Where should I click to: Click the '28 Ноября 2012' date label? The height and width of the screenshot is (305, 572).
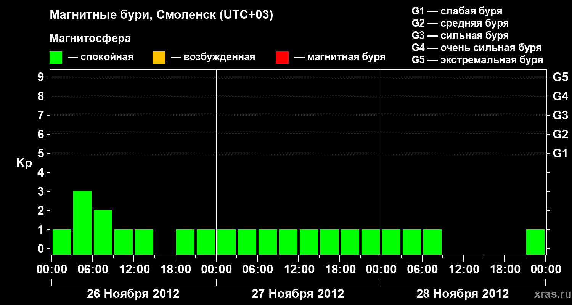(463, 294)
